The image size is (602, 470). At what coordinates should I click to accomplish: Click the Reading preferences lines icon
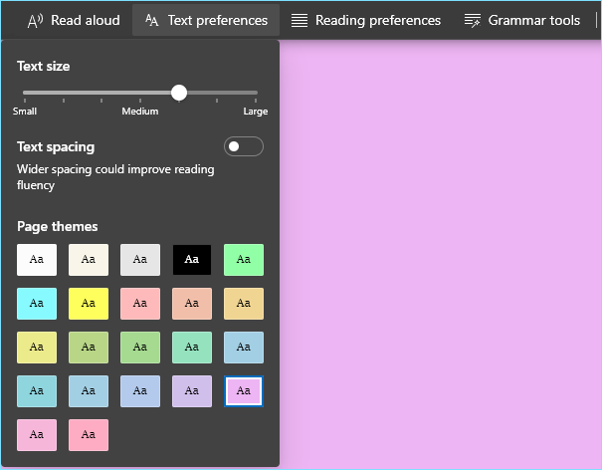pos(300,20)
